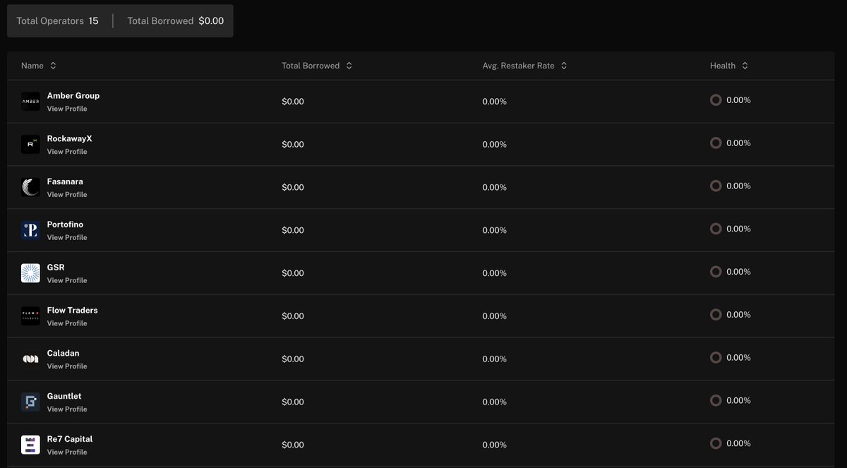Screen dimensions: 847x468
Task: Click the Re7 Capital logo icon
Action: (30, 445)
